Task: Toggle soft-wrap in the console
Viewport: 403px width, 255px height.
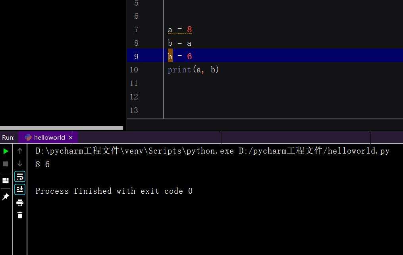Action: (x=19, y=176)
